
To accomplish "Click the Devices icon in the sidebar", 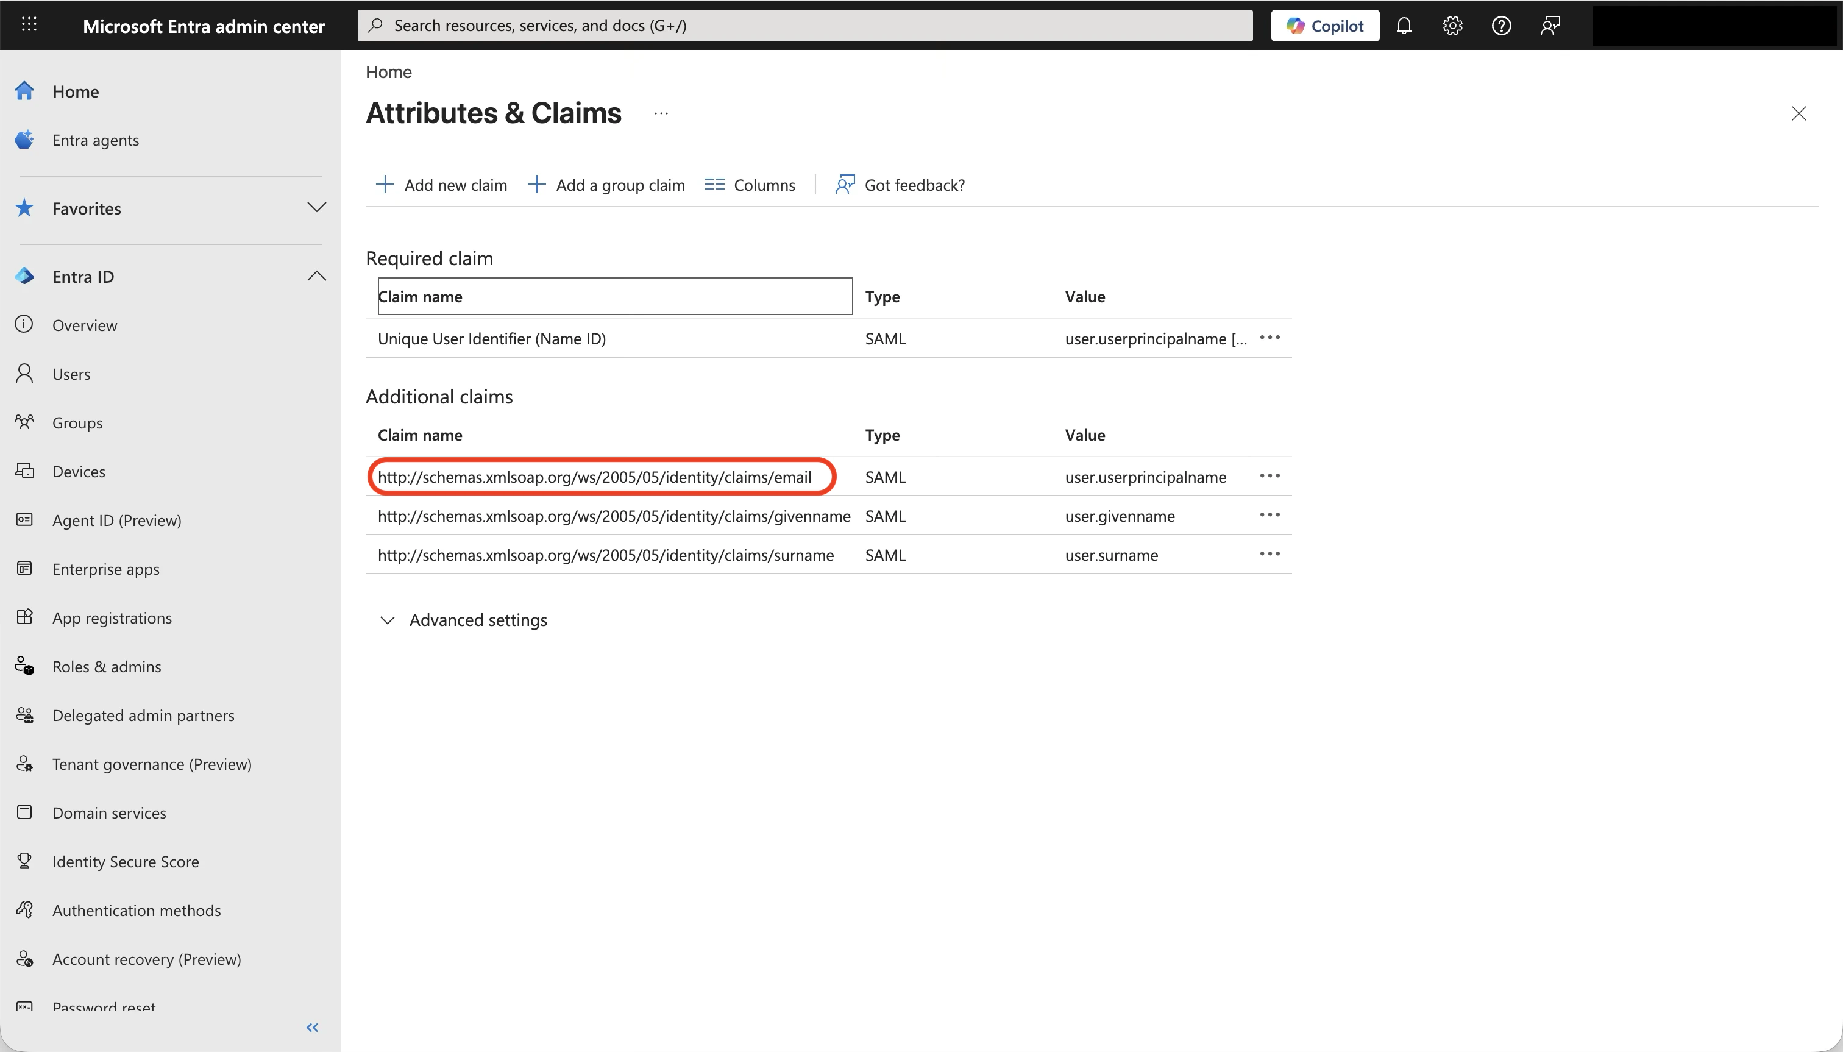I will [24, 471].
